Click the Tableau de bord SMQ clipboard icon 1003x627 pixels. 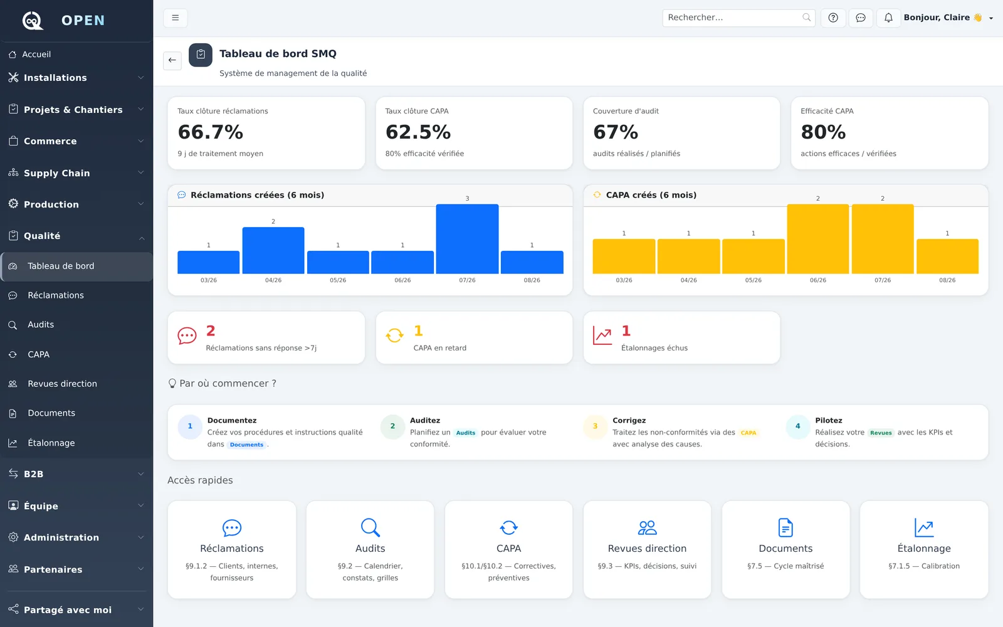pos(201,55)
